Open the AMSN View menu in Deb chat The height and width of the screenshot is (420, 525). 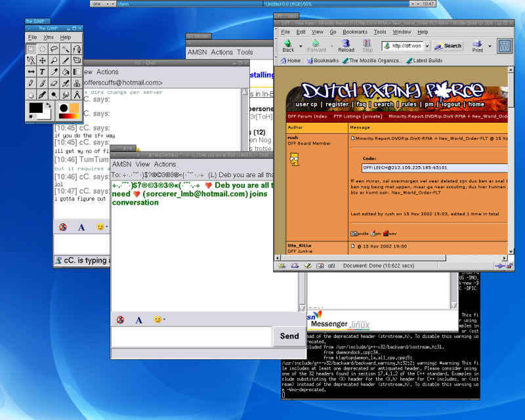click(142, 164)
